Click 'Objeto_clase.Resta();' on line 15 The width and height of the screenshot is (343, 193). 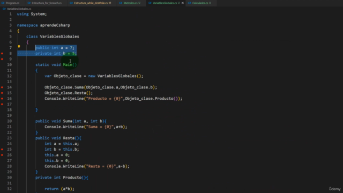point(69,93)
